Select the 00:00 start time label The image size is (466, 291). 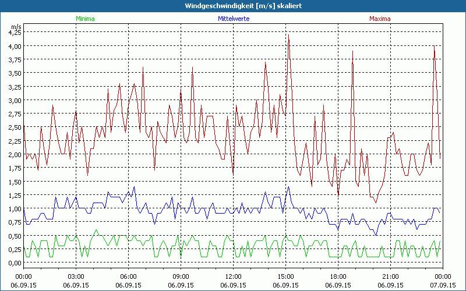23,276
